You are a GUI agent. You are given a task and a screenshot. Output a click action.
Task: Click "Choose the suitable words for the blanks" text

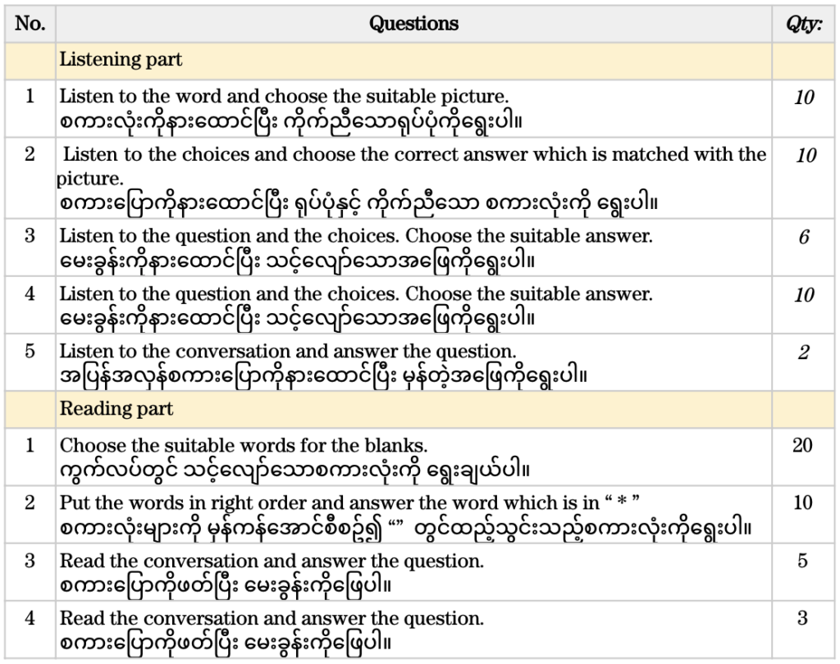pos(244,446)
